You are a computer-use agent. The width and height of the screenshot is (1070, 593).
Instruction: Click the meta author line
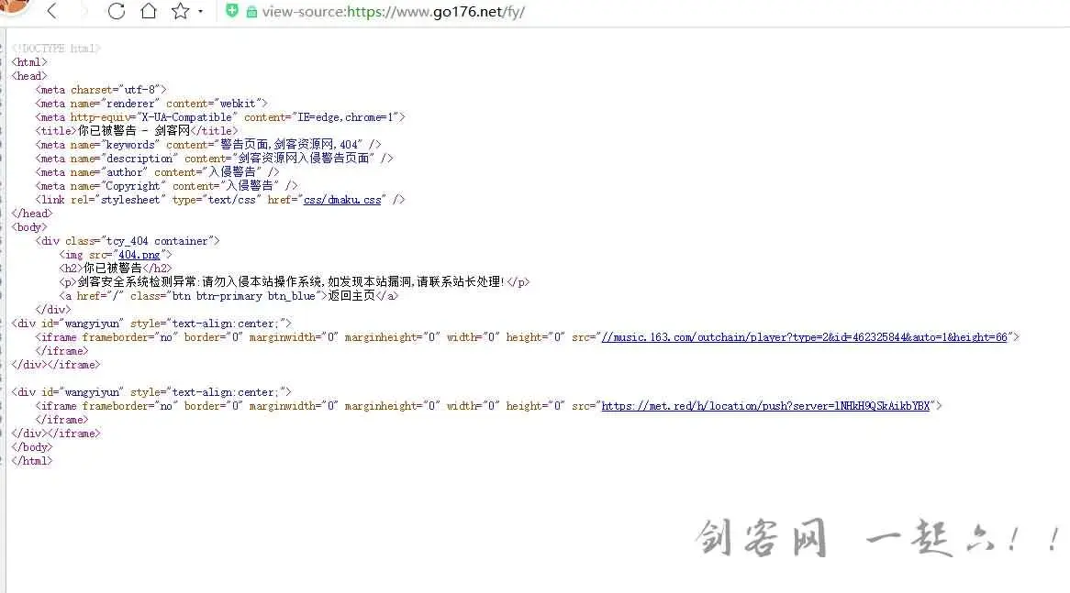coord(158,172)
